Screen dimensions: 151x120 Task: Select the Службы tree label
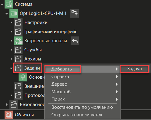33,50
